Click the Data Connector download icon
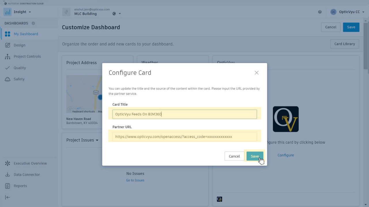 (7, 175)
